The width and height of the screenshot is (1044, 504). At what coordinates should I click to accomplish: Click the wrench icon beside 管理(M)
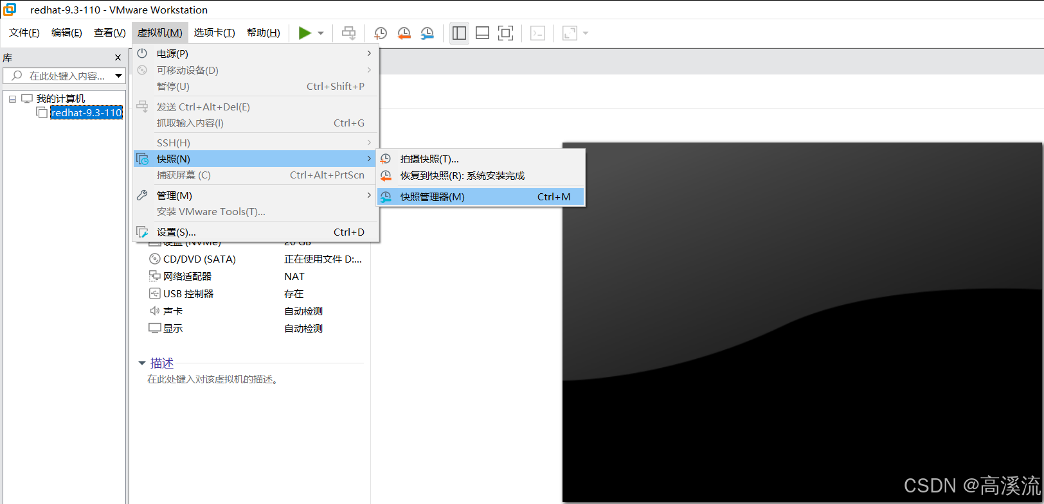point(142,195)
